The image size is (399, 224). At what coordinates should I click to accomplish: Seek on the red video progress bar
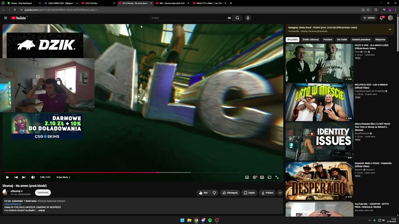click(81, 172)
